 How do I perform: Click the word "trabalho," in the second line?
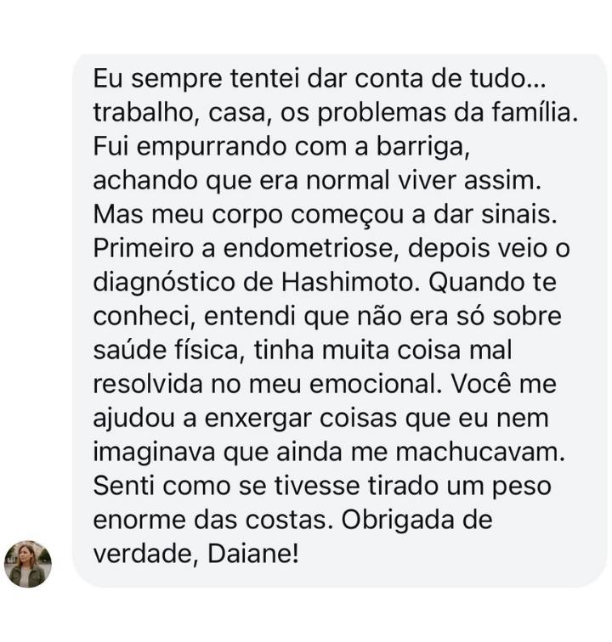click(x=147, y=112)
